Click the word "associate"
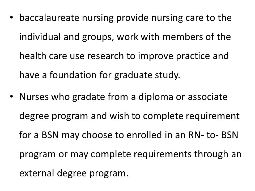 (x=208, y=97)
